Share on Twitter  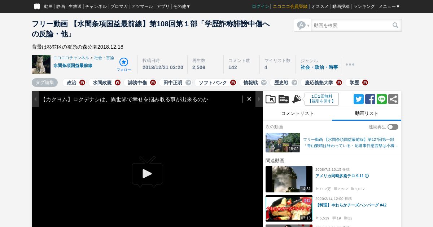point(359,99)
